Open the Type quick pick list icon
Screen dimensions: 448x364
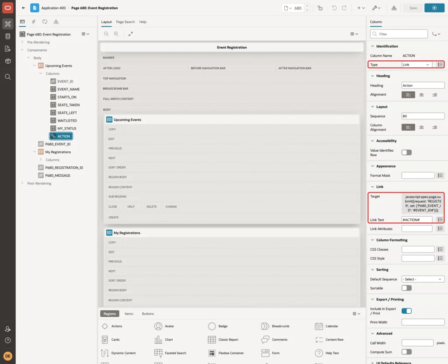(440, 65)
